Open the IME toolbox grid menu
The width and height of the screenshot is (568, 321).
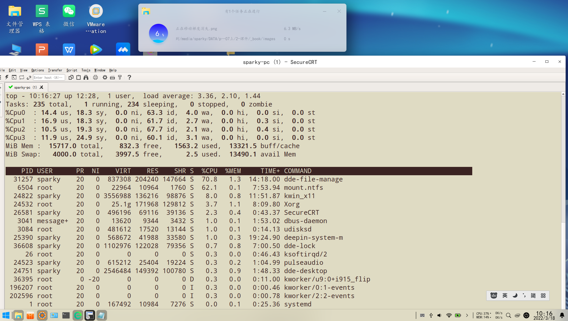543,295
